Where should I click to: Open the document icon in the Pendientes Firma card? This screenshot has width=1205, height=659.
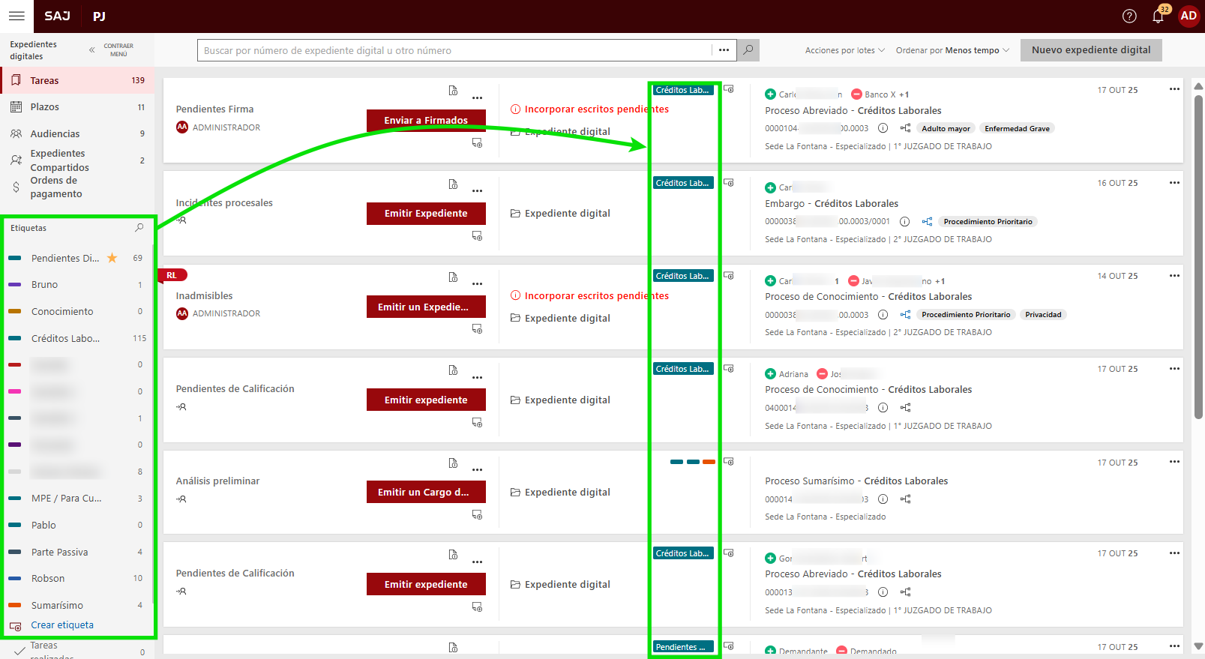click(453, 91)
